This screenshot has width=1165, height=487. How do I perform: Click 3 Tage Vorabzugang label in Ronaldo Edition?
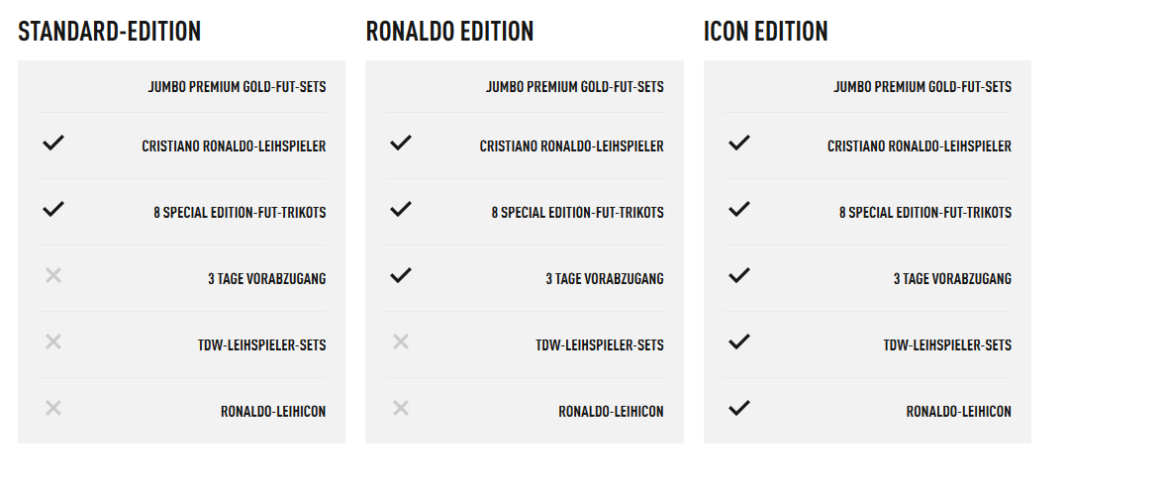[605, 279]
